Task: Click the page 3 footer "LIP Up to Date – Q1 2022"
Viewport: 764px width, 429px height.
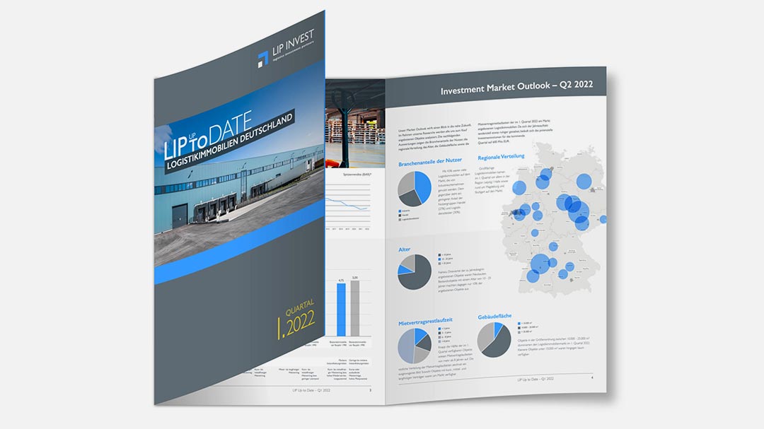Action: [x=311, y=391]
